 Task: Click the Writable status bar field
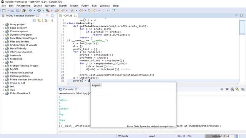123,136
